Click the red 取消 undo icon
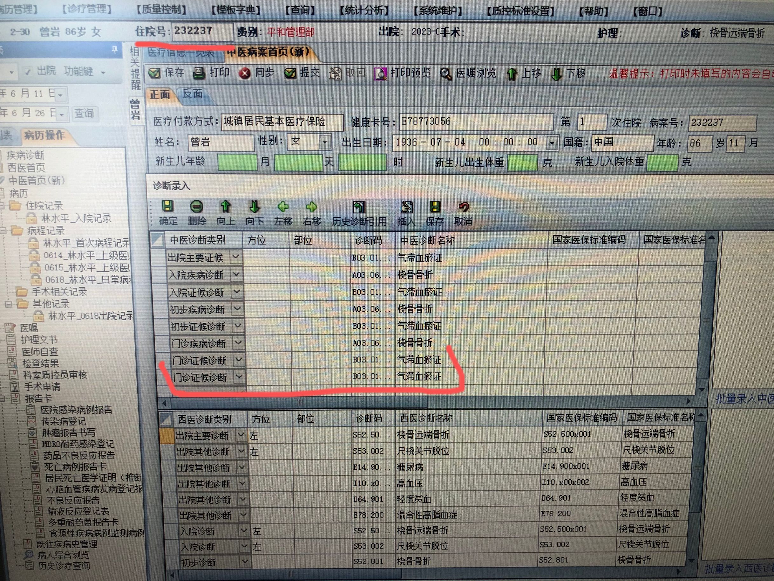Viewport: 774px width, 581px height. point(463,207)
